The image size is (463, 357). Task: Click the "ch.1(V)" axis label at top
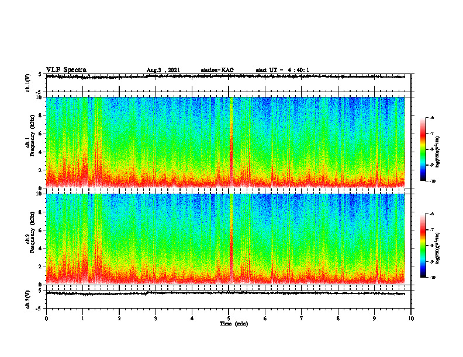(x=28, y=83)
